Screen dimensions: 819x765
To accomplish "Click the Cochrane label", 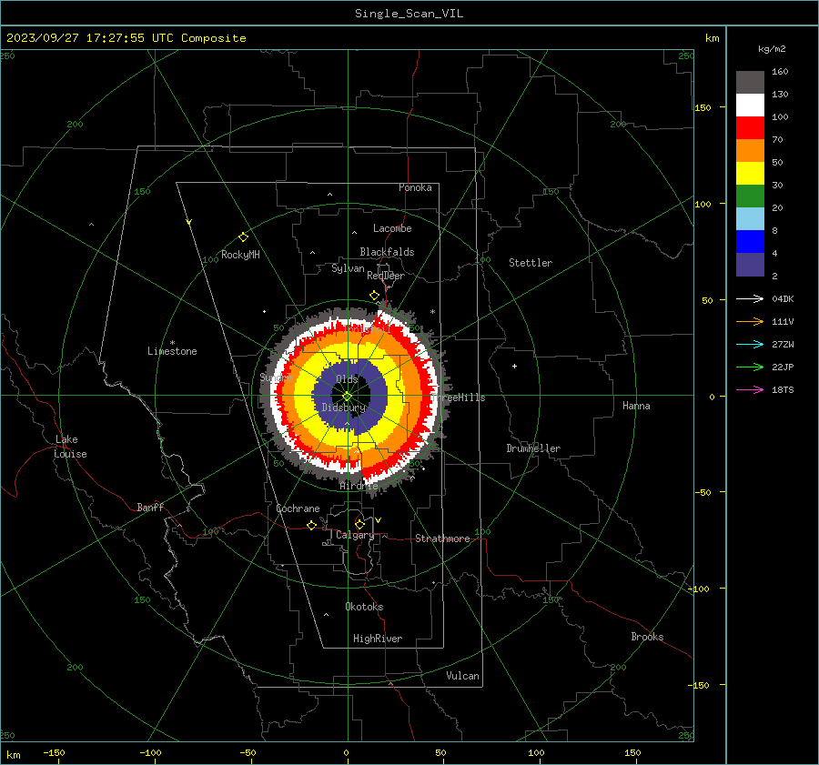I will [298, 508].
